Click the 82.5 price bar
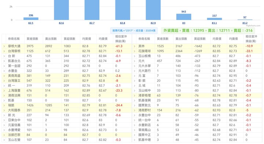The height and width of the screenshot is (144, 264). click(31, 19)
